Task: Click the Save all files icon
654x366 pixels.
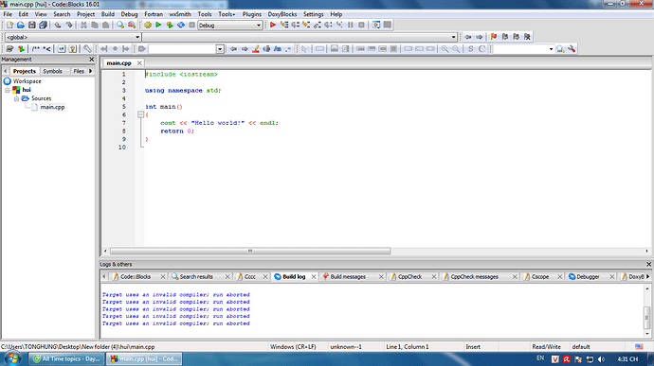Action: point(43,26)
